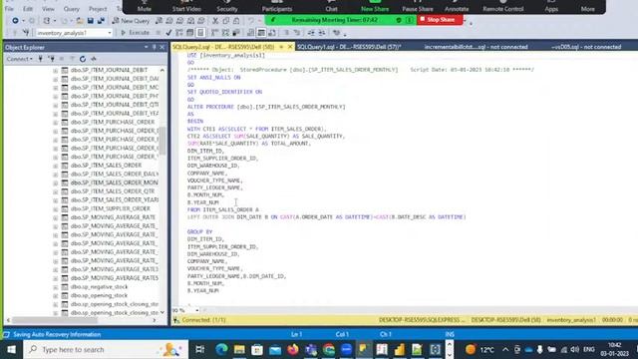Open Participants in Zoom toolbar
This screenshot has width=638, height=359.
pos(277,6)
